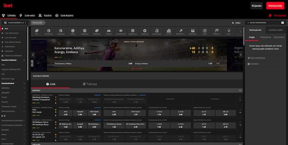Open the live stream play icon
Image resolution: width=288 pixels, height=145 pixels.
145,32
